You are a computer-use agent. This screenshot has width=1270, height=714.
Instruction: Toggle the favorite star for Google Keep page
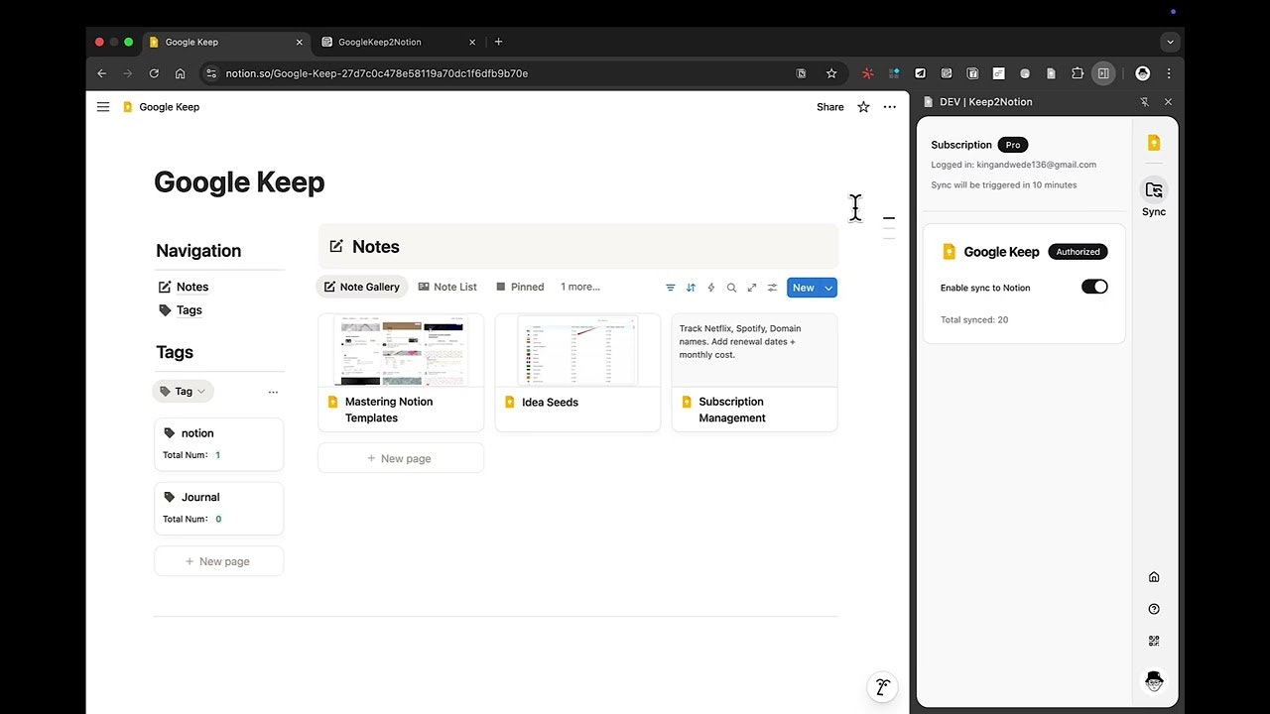click(x=862, y=106)
